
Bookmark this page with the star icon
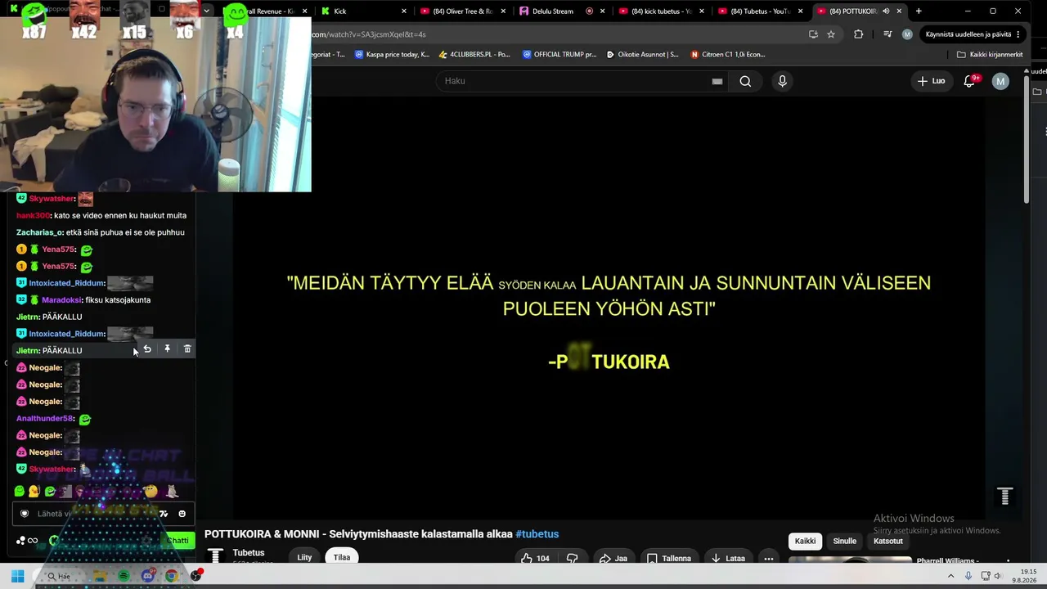click(x=831, y=34)
